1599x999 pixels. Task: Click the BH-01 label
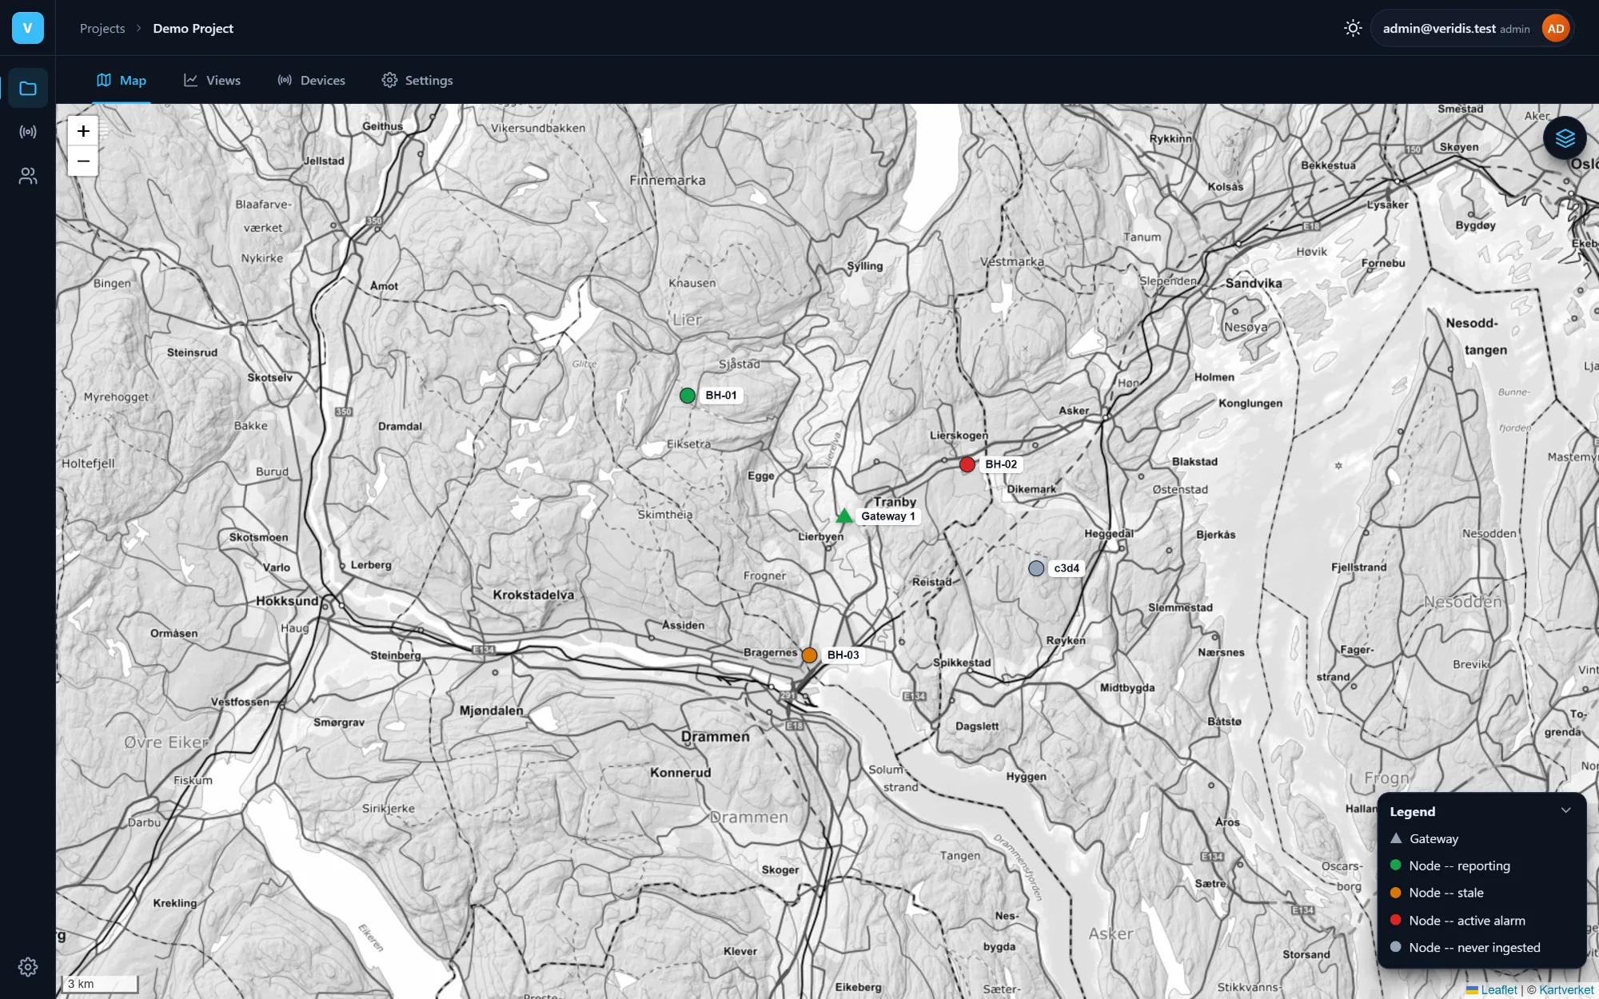721,396
